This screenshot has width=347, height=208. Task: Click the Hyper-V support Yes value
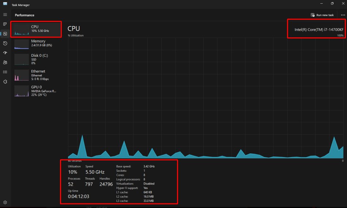(x=146, y=188)
